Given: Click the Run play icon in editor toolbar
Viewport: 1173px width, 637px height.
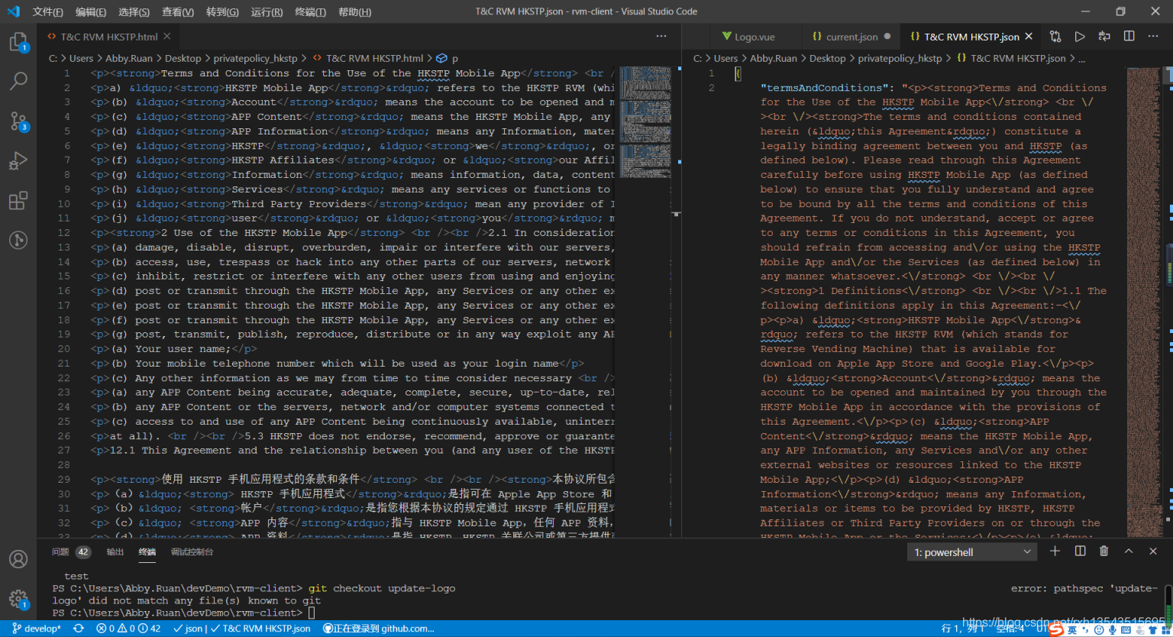Looking at the screenshot, I should point(1080,37).
